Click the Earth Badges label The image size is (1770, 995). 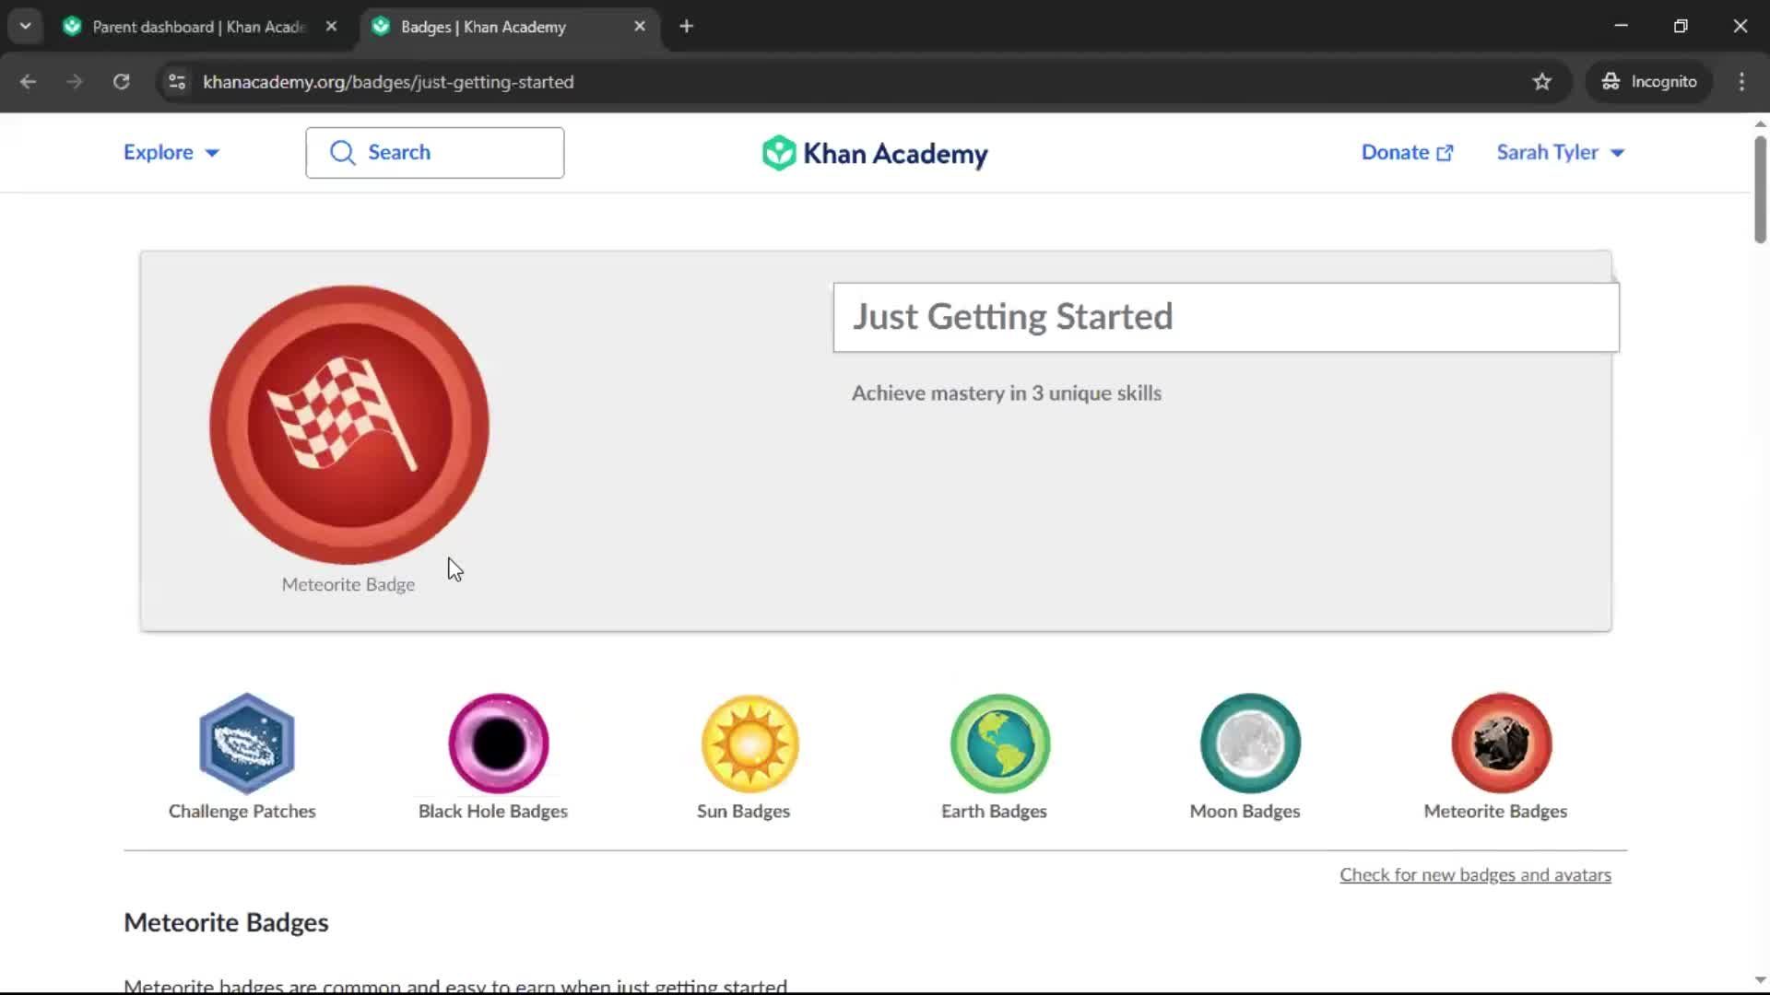(x=994, y=812)
